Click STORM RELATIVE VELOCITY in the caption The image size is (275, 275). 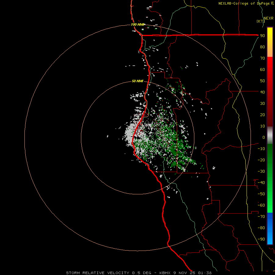(97, 273)
